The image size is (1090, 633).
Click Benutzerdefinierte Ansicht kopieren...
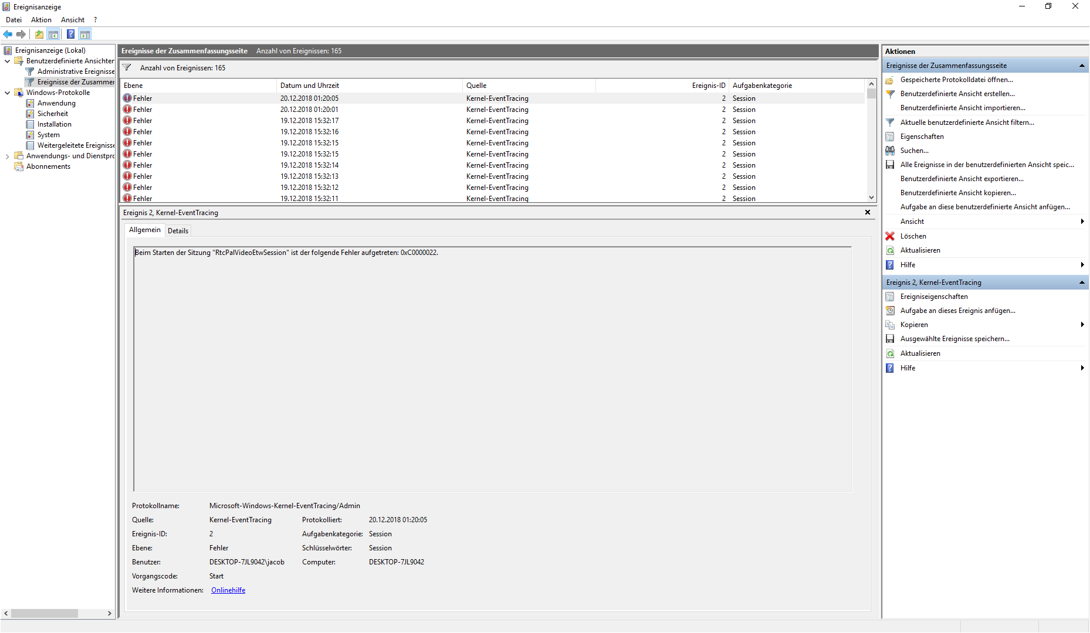pos(958,193)
